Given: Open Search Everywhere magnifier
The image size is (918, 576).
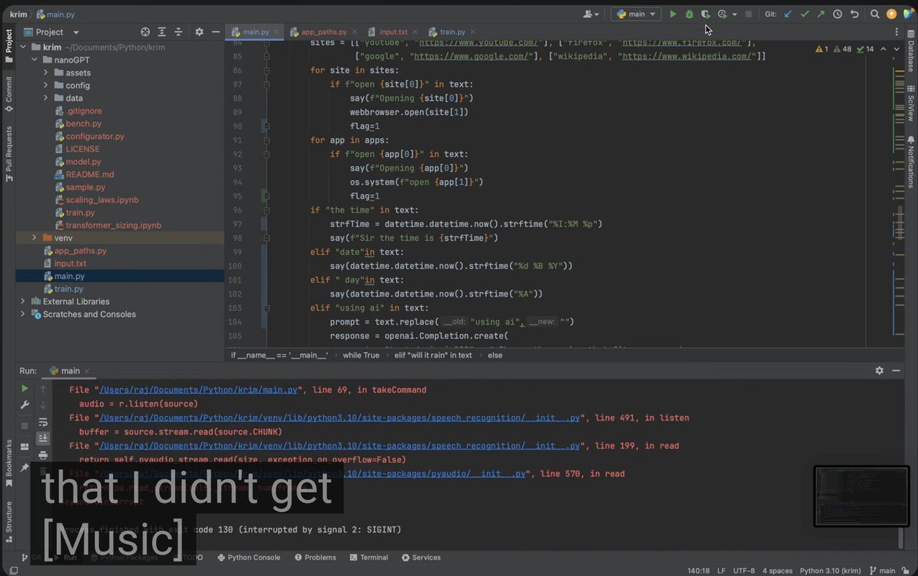Looking at the screenshot, I should point(875,14).
